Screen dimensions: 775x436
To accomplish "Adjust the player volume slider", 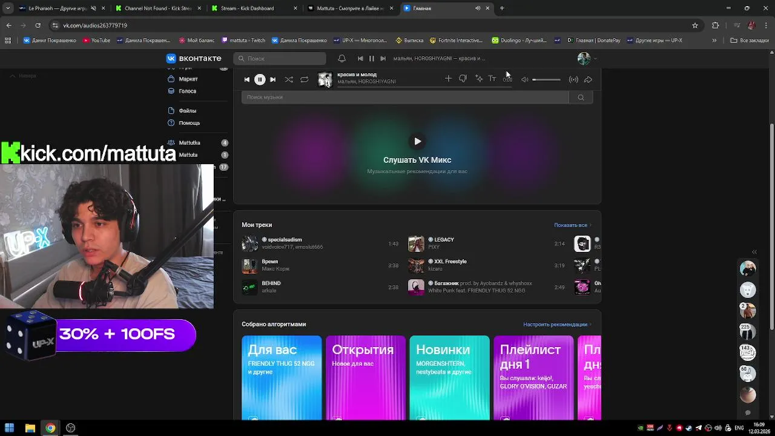I will click(x=546, y=79).
